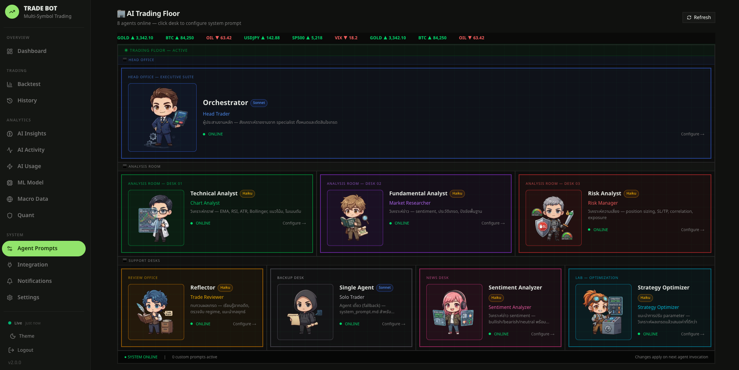Configure the Orchestrator agent
The image size is (739, 370).
click(x=692, y=134)
